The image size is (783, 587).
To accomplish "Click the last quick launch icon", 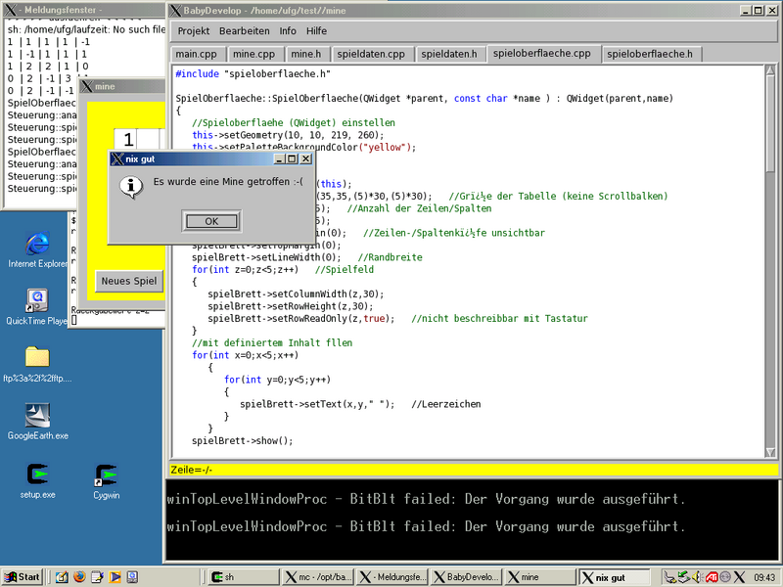I will click(132, 577).
